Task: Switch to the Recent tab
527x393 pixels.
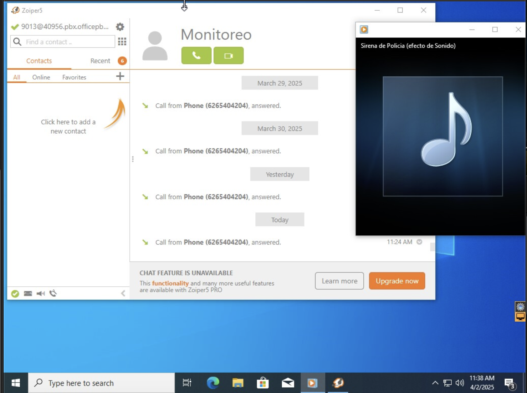Action: tap(100, 61)
